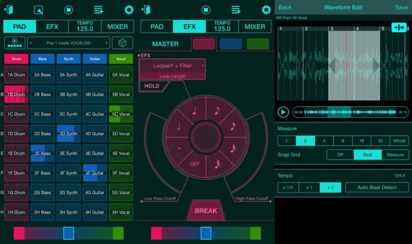Screen dimensions: 412x244
Task: Set Snap Grid to Measure
Action: (395, 154)
